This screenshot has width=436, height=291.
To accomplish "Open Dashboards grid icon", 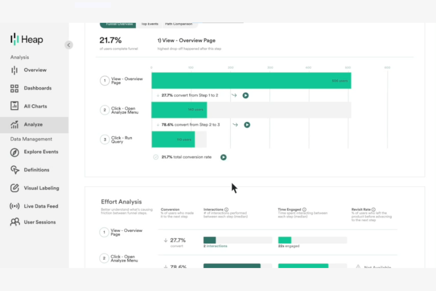I will 14,88.
